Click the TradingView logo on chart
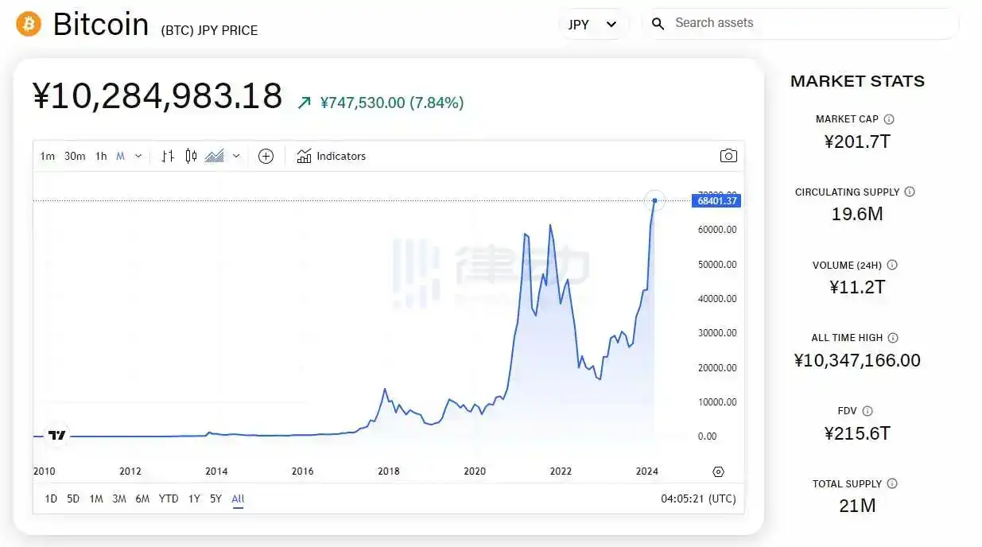This screenshot has width=982, height=547. (56, 435)
